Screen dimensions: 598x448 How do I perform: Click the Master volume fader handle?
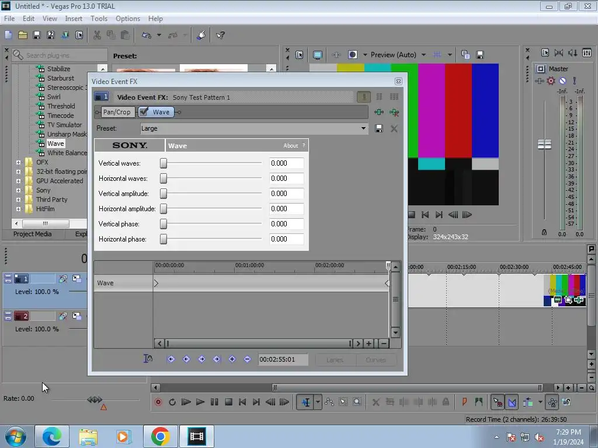(x=544, y=145)
